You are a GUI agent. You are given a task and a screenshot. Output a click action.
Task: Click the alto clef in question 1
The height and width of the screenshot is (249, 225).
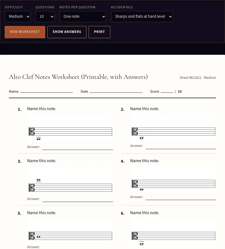32,131
